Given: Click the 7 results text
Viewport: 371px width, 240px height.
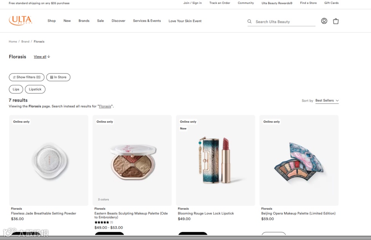Looking at the screenshot, I should click(x=18, y=100).
